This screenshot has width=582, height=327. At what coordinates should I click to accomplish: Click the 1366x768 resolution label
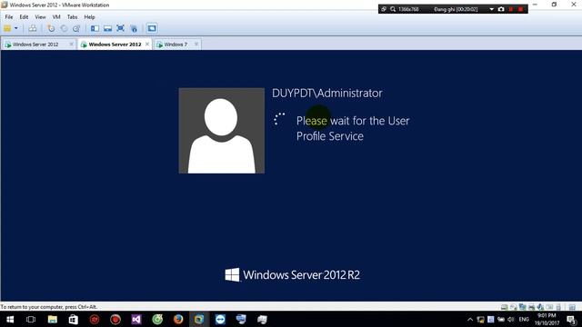click(x=408, y=9)
